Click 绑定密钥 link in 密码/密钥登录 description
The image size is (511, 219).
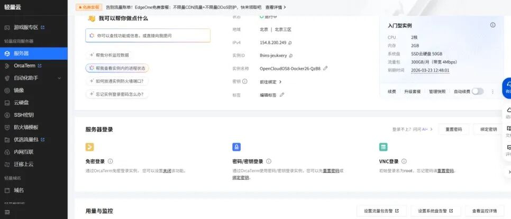click(x=241, y=177)
